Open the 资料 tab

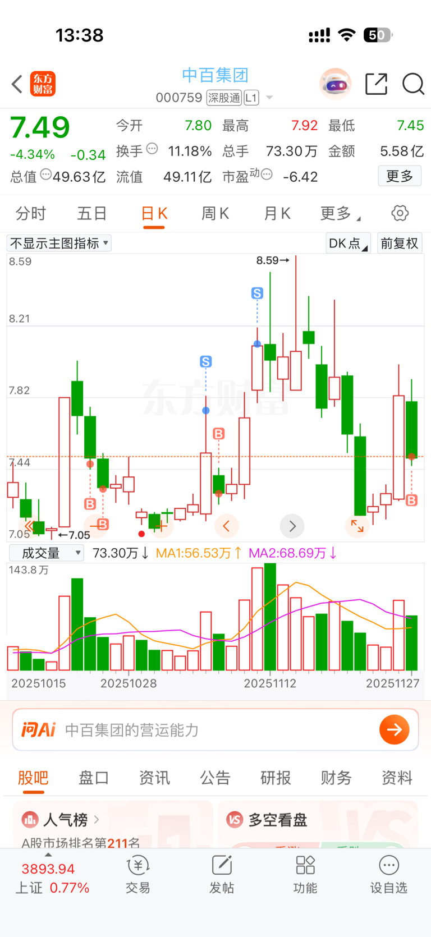tap(397, 778)
